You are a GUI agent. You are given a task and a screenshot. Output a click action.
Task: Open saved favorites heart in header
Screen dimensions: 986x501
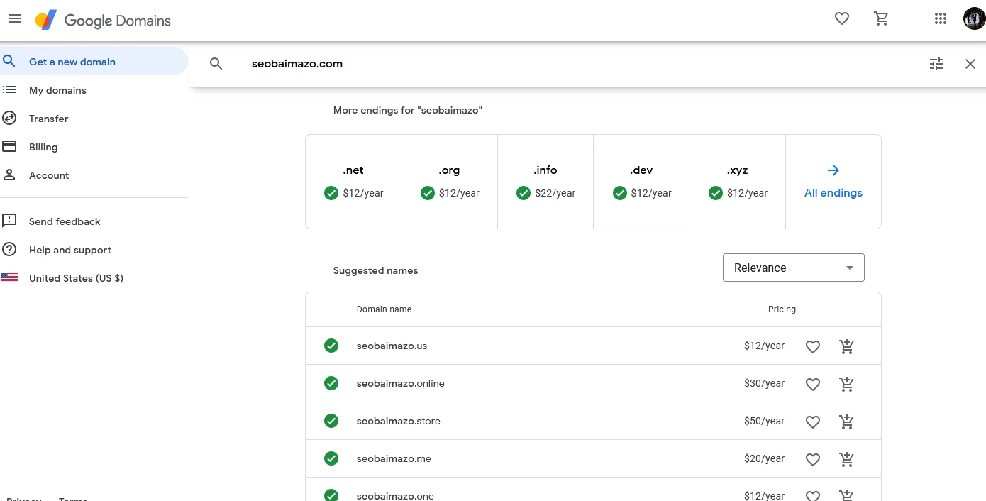tap(842, 19)
